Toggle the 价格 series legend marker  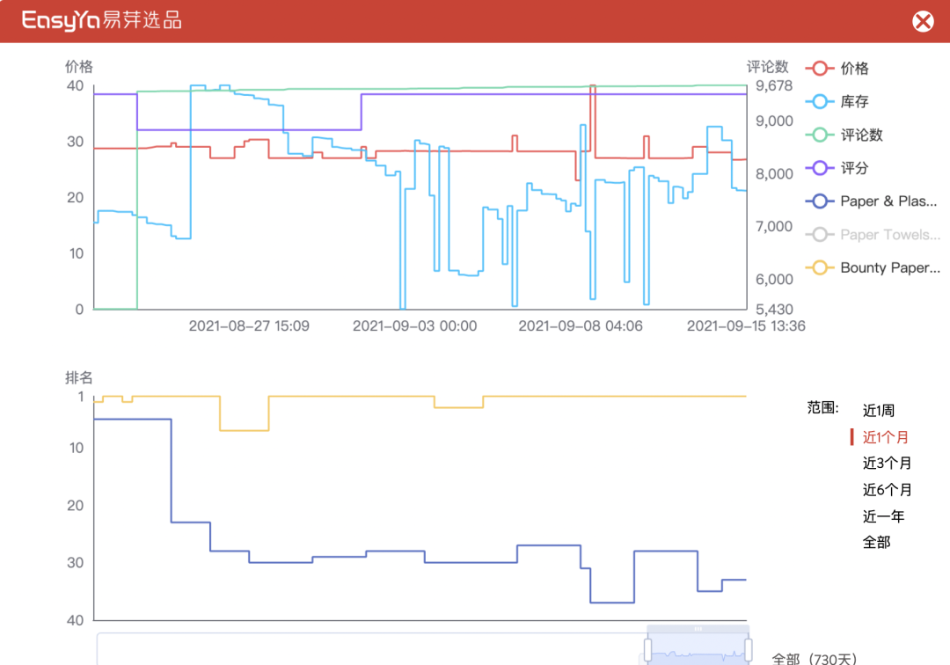point(820,69)
